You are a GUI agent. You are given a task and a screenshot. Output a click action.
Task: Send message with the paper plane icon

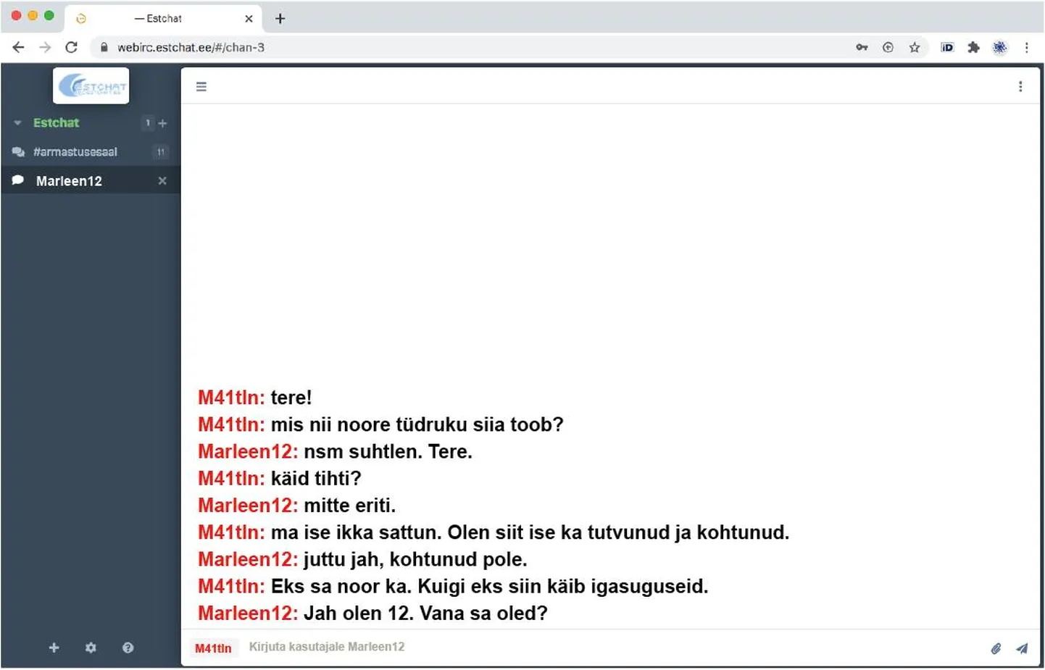(x=1022, y=648)
